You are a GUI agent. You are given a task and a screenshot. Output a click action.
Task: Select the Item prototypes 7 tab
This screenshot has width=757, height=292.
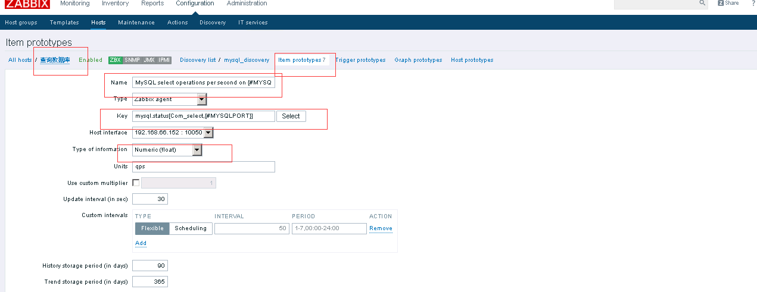[x=302, y=60]
